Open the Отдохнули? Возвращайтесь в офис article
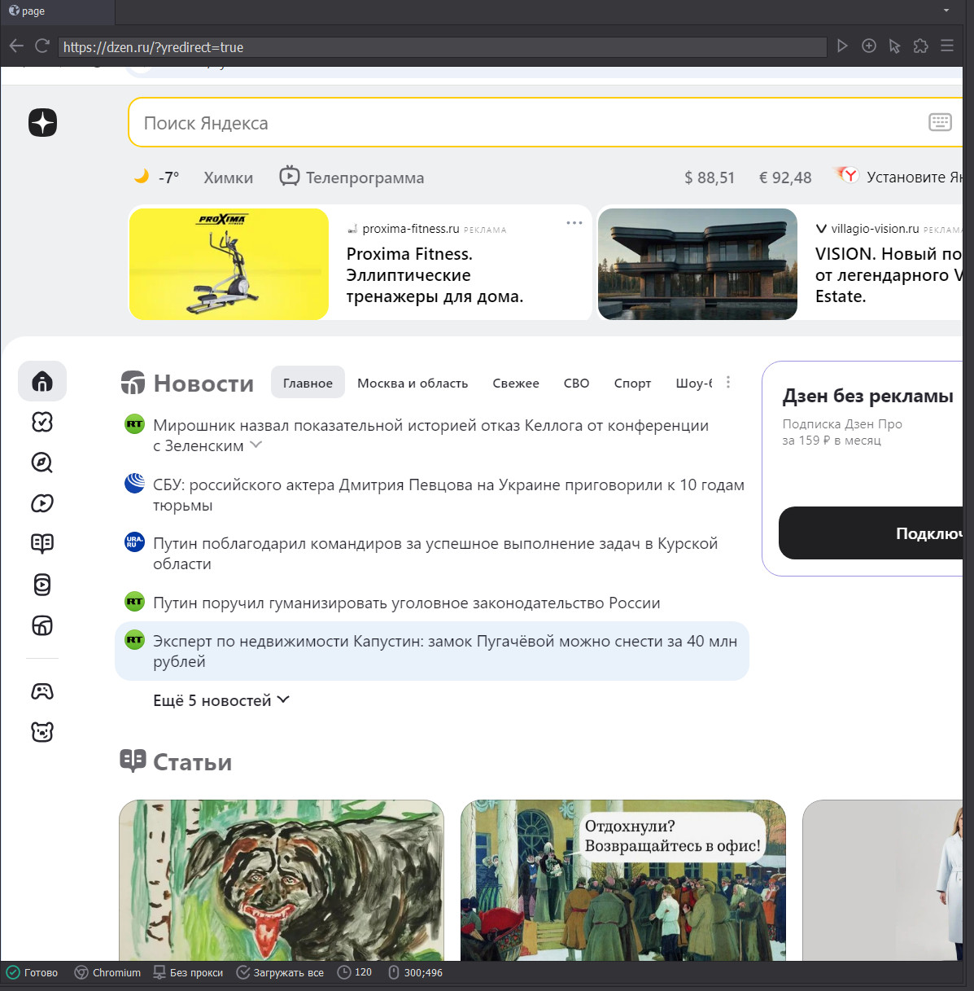974x991 pixels. tap(623, 880)
